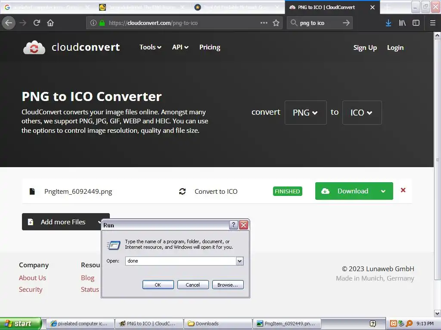Open the Security footer link
This screenshot has height=330, width=441.
(31, 289)
